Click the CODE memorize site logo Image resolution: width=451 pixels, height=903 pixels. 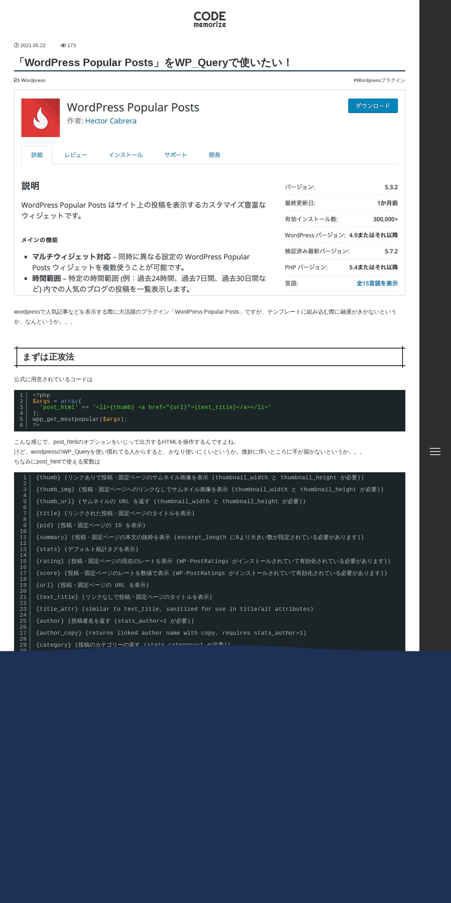click(x=210, y=19)
